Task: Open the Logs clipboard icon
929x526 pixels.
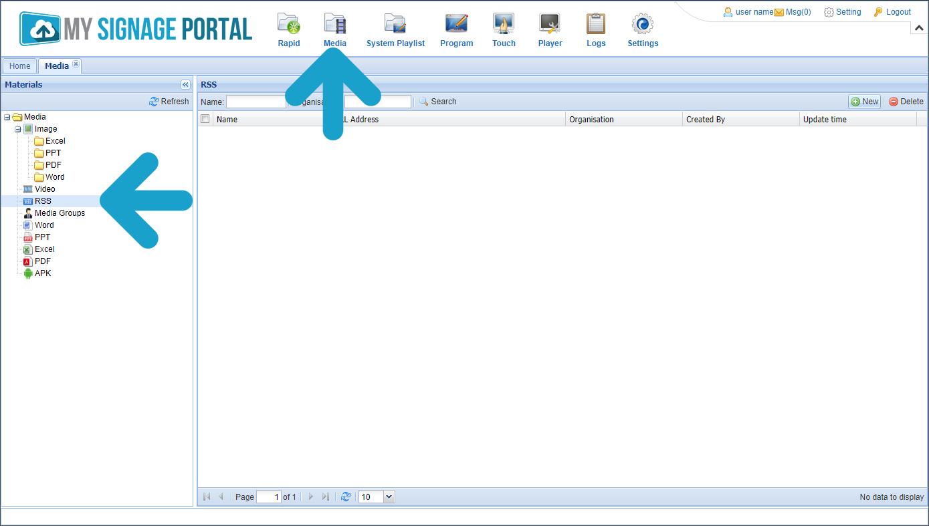Action: [x=596, y=24]
